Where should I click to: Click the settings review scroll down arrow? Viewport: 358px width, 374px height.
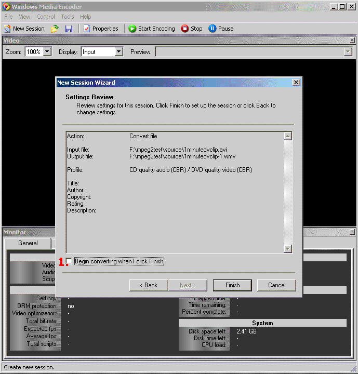point(288,249)
